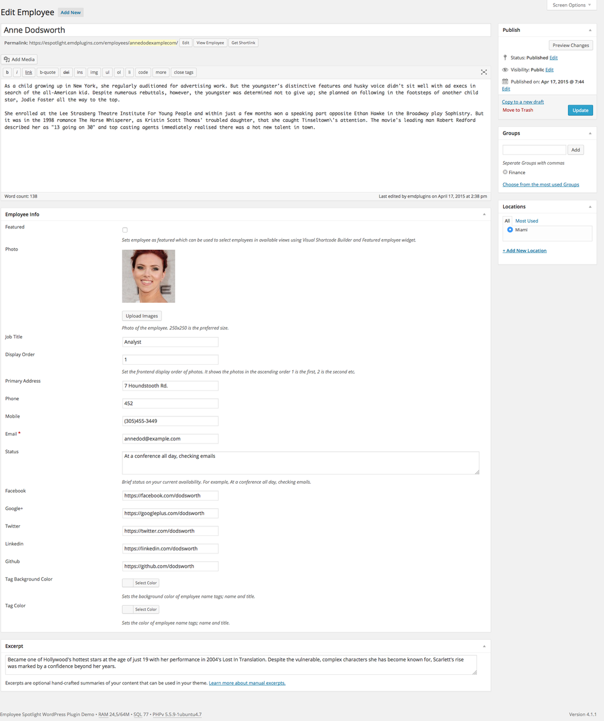Click the employee photo thumbnail
The width and height of the screenshot is (604, 721).
[148, 276]
